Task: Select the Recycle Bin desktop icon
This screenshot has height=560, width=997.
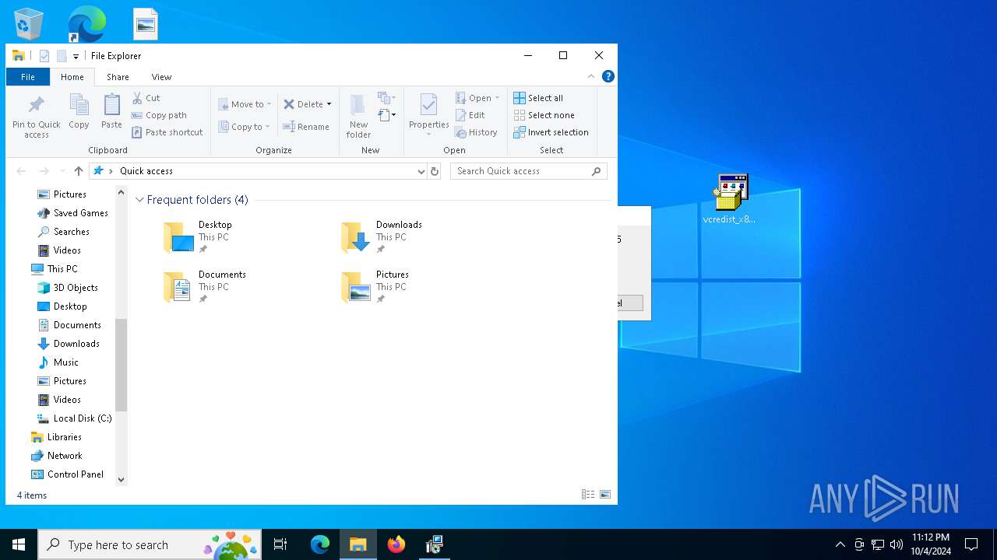Action: pos(29,24)
